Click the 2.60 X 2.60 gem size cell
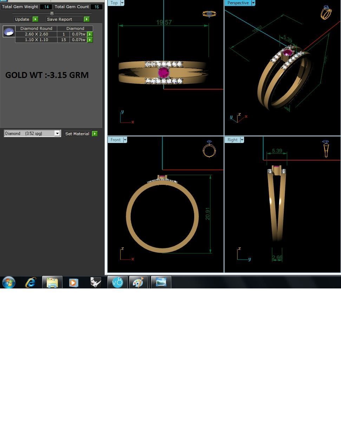 tap(36, 34)
